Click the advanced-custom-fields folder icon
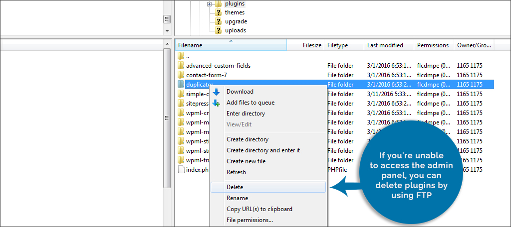511x227 pixels. click(x=181, y=66)
